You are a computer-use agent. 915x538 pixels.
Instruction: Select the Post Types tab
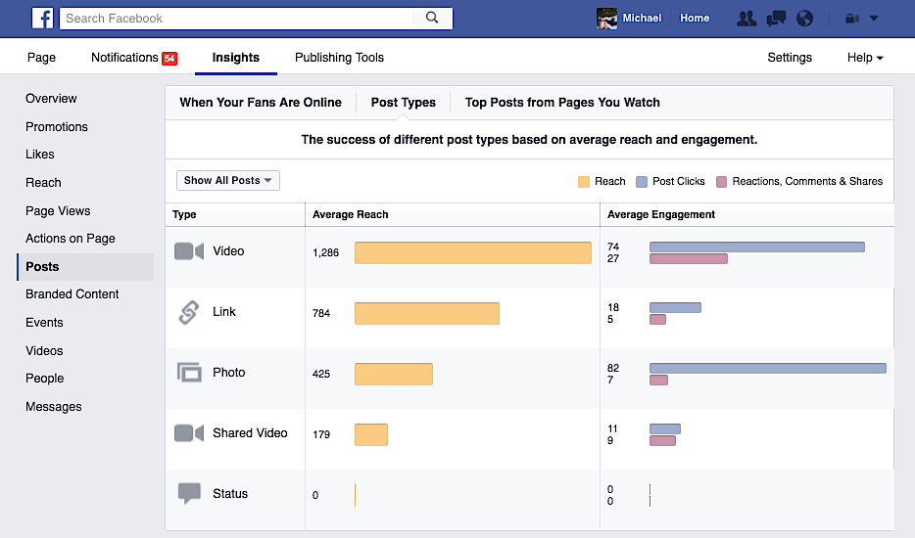point(404,103)
